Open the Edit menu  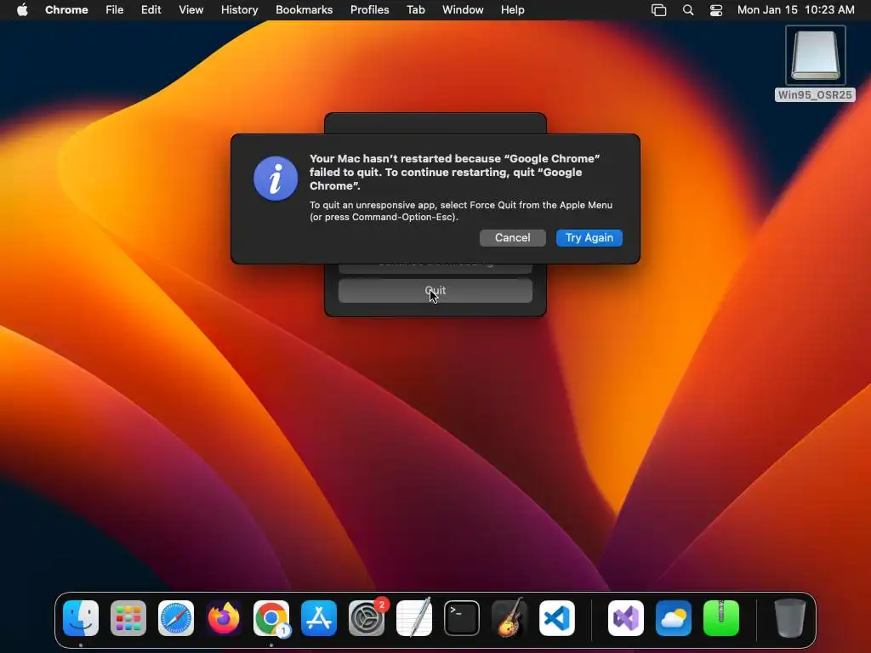pyautogui.click(x=151, y=10)
